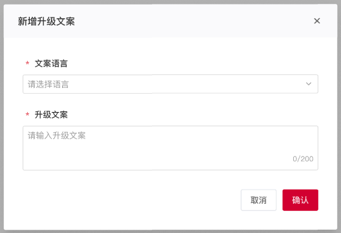Confirm with the red 确认 button
The image size is (341, 233).
click(300, 200)
